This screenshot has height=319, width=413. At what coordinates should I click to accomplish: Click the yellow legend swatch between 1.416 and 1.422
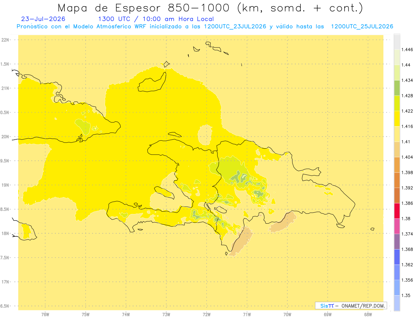pos(397,119)
